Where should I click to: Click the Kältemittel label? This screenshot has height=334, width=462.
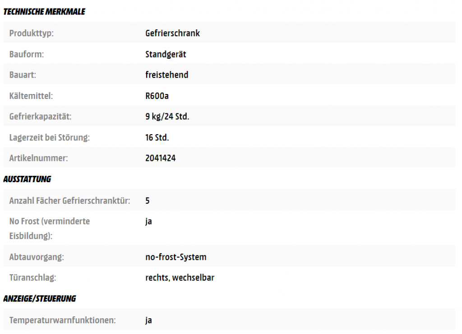point(31,96)
